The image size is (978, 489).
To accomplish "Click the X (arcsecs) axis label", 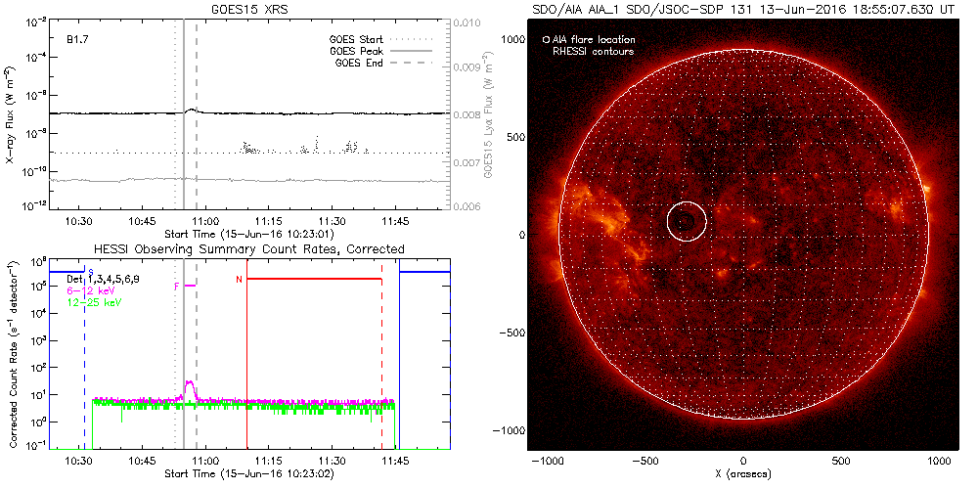I will 743,474.
